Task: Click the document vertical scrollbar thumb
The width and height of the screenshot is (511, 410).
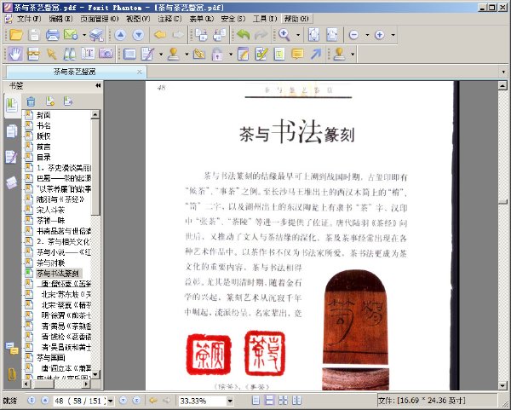Action: [x=502, y=202]
